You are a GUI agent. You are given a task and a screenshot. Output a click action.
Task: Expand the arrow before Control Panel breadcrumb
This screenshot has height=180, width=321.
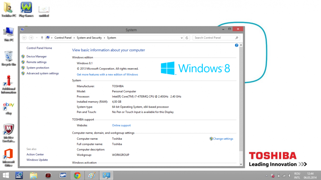tap(52, 38)
